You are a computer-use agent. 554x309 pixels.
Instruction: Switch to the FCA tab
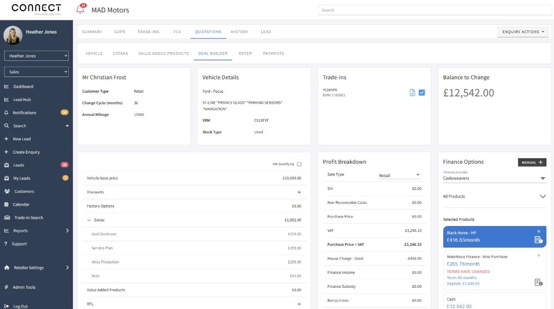pyautogui.click(x=177, y=32)
